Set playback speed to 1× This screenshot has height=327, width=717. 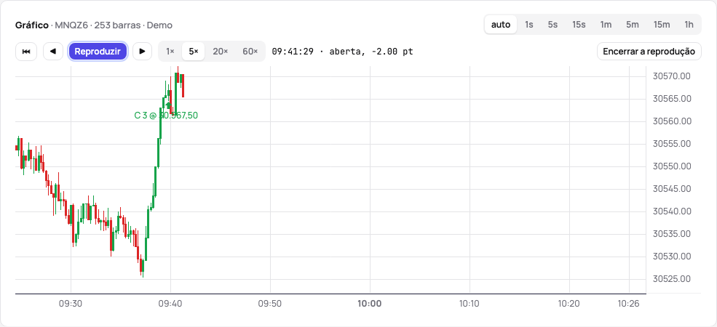point(170,52)
